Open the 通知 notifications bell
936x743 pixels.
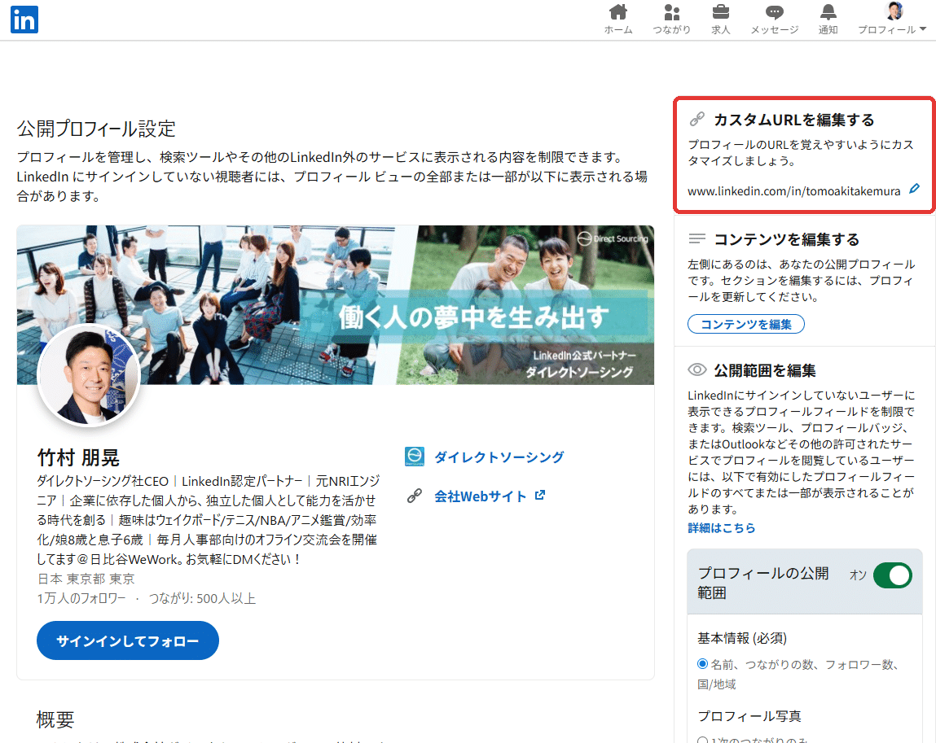(828, 19)
